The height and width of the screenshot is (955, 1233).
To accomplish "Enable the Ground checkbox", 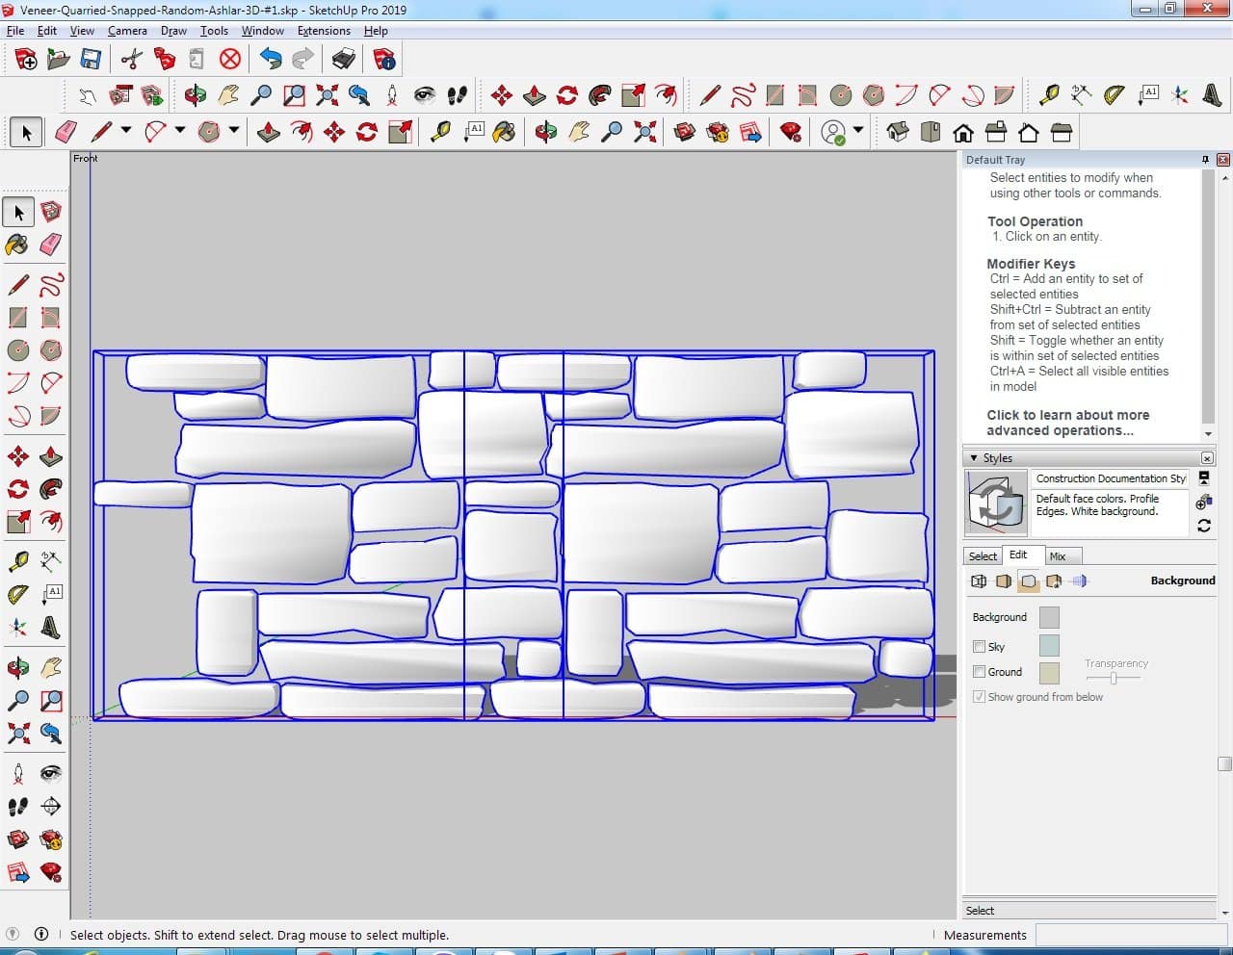I will point(979,672).
